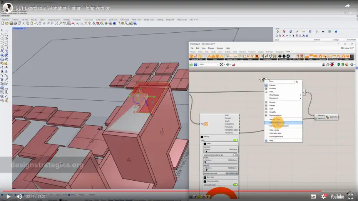Open the channel avatar icon
Screen dimensions: 358x201
(x=8, y=8)
